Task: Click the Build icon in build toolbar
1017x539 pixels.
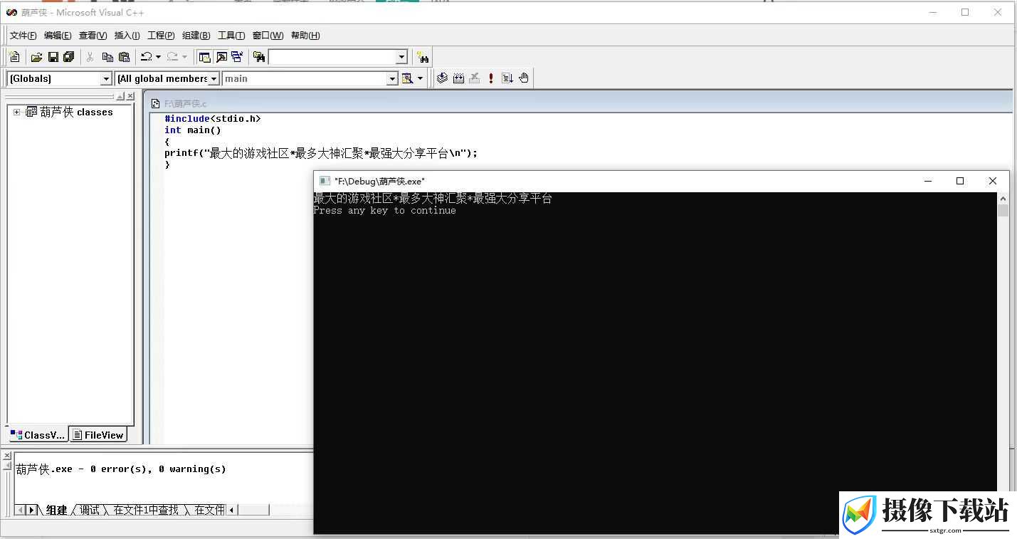Action: point(458,78)
